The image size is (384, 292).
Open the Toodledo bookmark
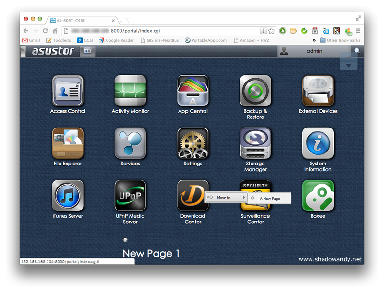59,40
